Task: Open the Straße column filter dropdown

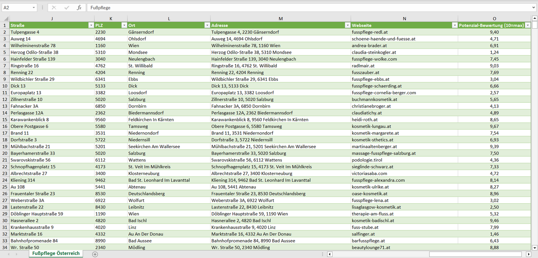Action: (91, 25)
